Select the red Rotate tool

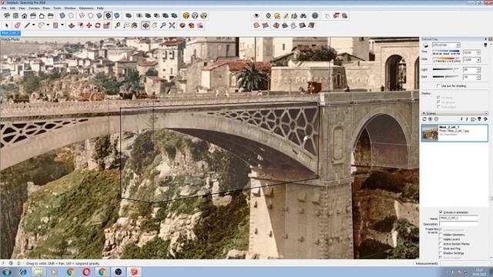98,25
